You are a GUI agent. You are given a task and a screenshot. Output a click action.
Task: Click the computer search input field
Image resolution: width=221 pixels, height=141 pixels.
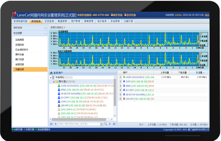(x=79, y=124)
